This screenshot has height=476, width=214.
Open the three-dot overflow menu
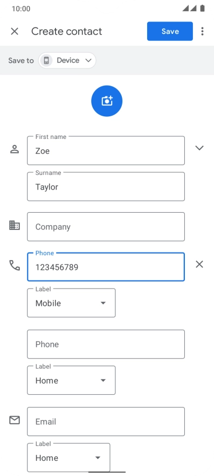click(202, 31)
